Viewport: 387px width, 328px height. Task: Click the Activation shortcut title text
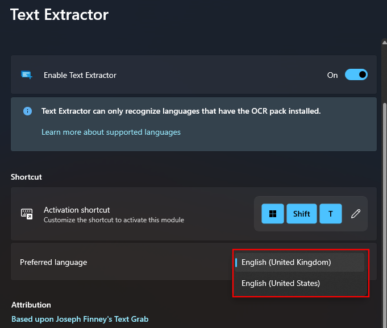click(77, 210)
